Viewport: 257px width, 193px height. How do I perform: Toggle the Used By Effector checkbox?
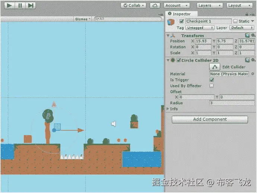click(212, 86)
